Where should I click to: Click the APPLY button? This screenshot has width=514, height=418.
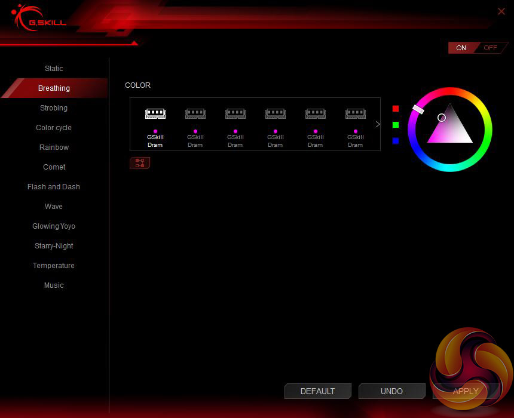pyautogui.click(x=465, y=391)
